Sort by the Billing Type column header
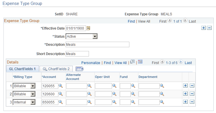The image size is (216, 113). [x=23, y=77]
